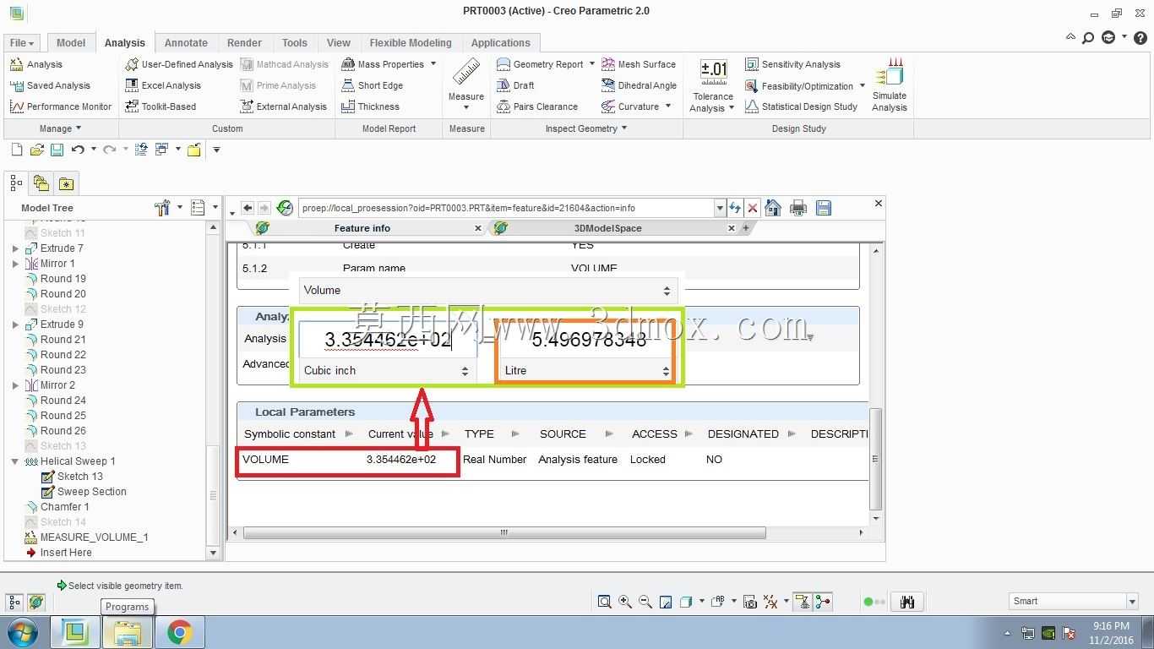The width and height of the screenshot is (1154, 649).
Task: Switch to Model ribbon tab
Action: tap(71, 43)
